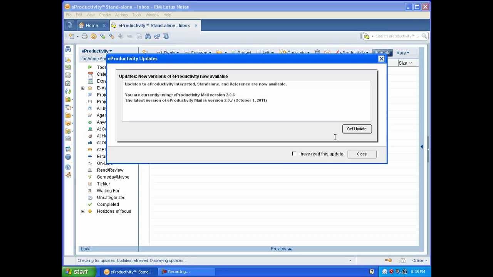
Task: Click the new document toolbar icon
Action: (x=72, y=37)
